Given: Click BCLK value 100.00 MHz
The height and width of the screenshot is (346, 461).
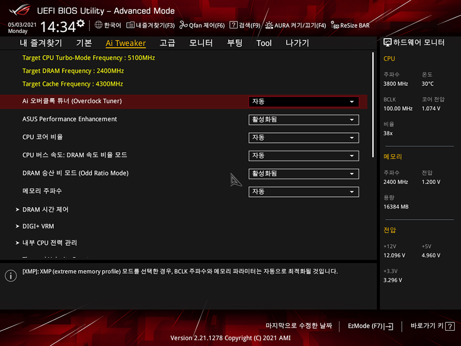Looking at the screenshot, I should pyautogui.click(x=398, y=109).
